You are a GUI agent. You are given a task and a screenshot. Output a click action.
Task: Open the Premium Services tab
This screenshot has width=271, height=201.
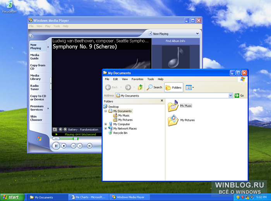pyautogui.click(x=37, y=108)
